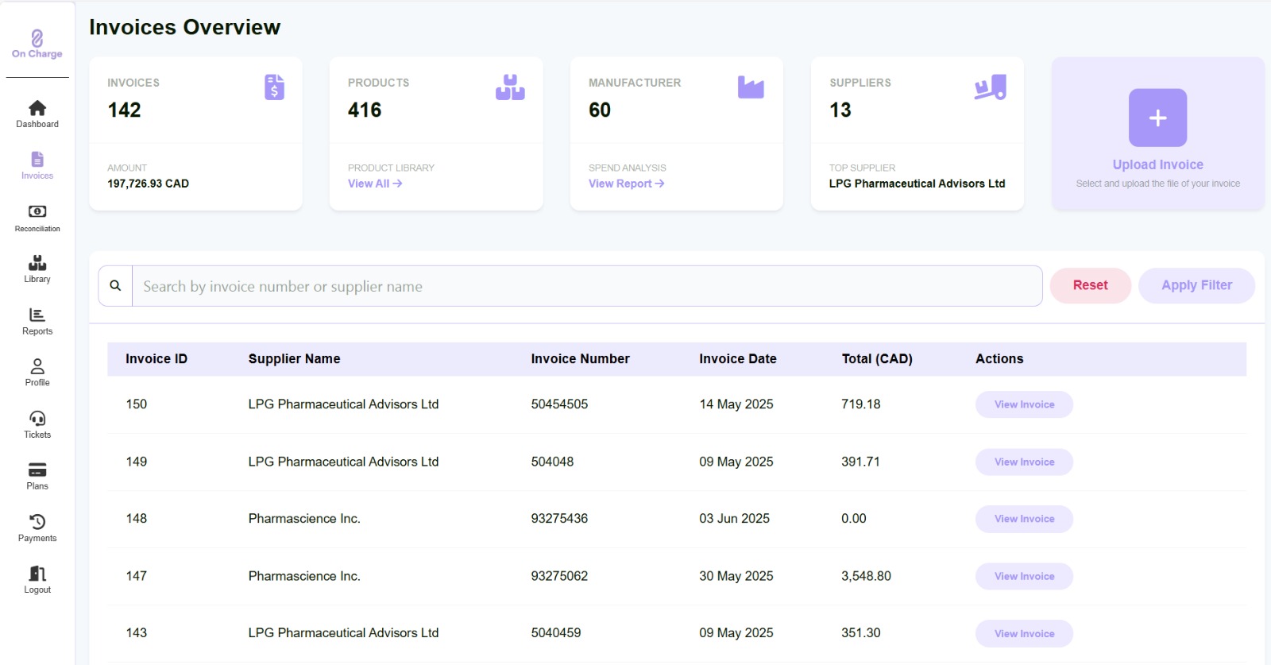Click the Actions column header
This screenshot has width=1271, height=665.
tap(999, 359)
